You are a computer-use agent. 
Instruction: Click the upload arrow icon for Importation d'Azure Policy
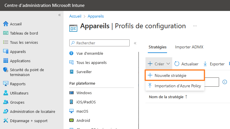point(150,86)
